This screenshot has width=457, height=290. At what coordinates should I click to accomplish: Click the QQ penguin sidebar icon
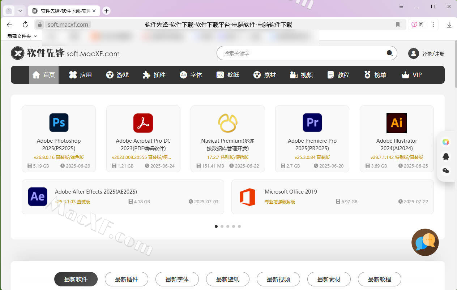[x=446, y=156]
